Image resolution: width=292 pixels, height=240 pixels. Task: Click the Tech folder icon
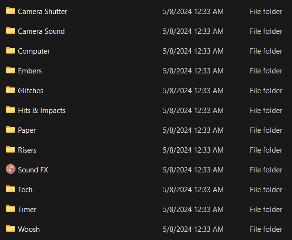click(11, 189)
